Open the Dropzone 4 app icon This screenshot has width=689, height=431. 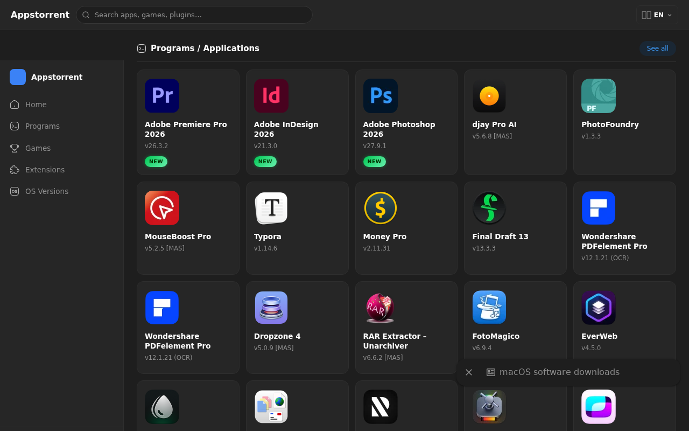point(271,308)
